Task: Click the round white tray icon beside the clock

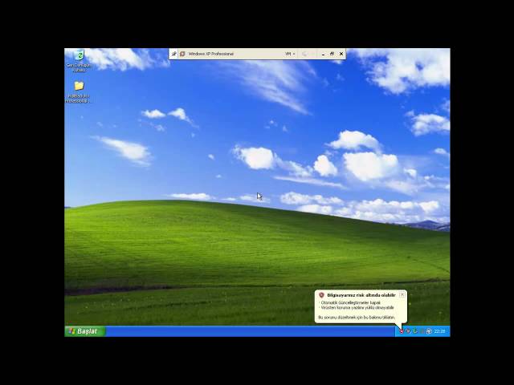Action: [x=429, y=331]
